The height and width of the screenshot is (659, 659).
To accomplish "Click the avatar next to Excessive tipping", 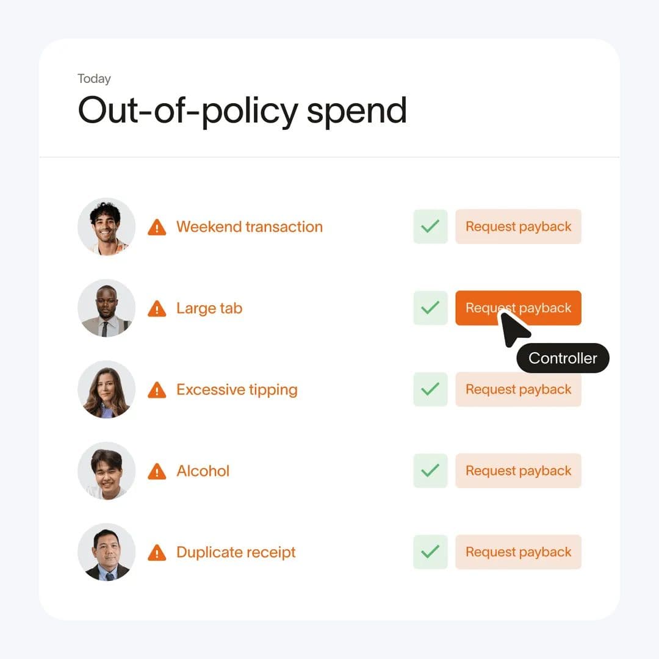I will [x=106, y=389].
